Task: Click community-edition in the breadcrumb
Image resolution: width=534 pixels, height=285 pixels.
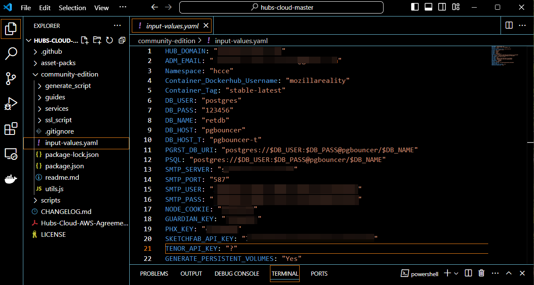Action: (167, 41)
